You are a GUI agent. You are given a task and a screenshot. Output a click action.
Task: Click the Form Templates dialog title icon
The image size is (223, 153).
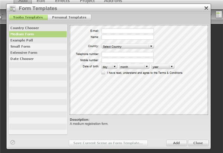coord(13,8)
